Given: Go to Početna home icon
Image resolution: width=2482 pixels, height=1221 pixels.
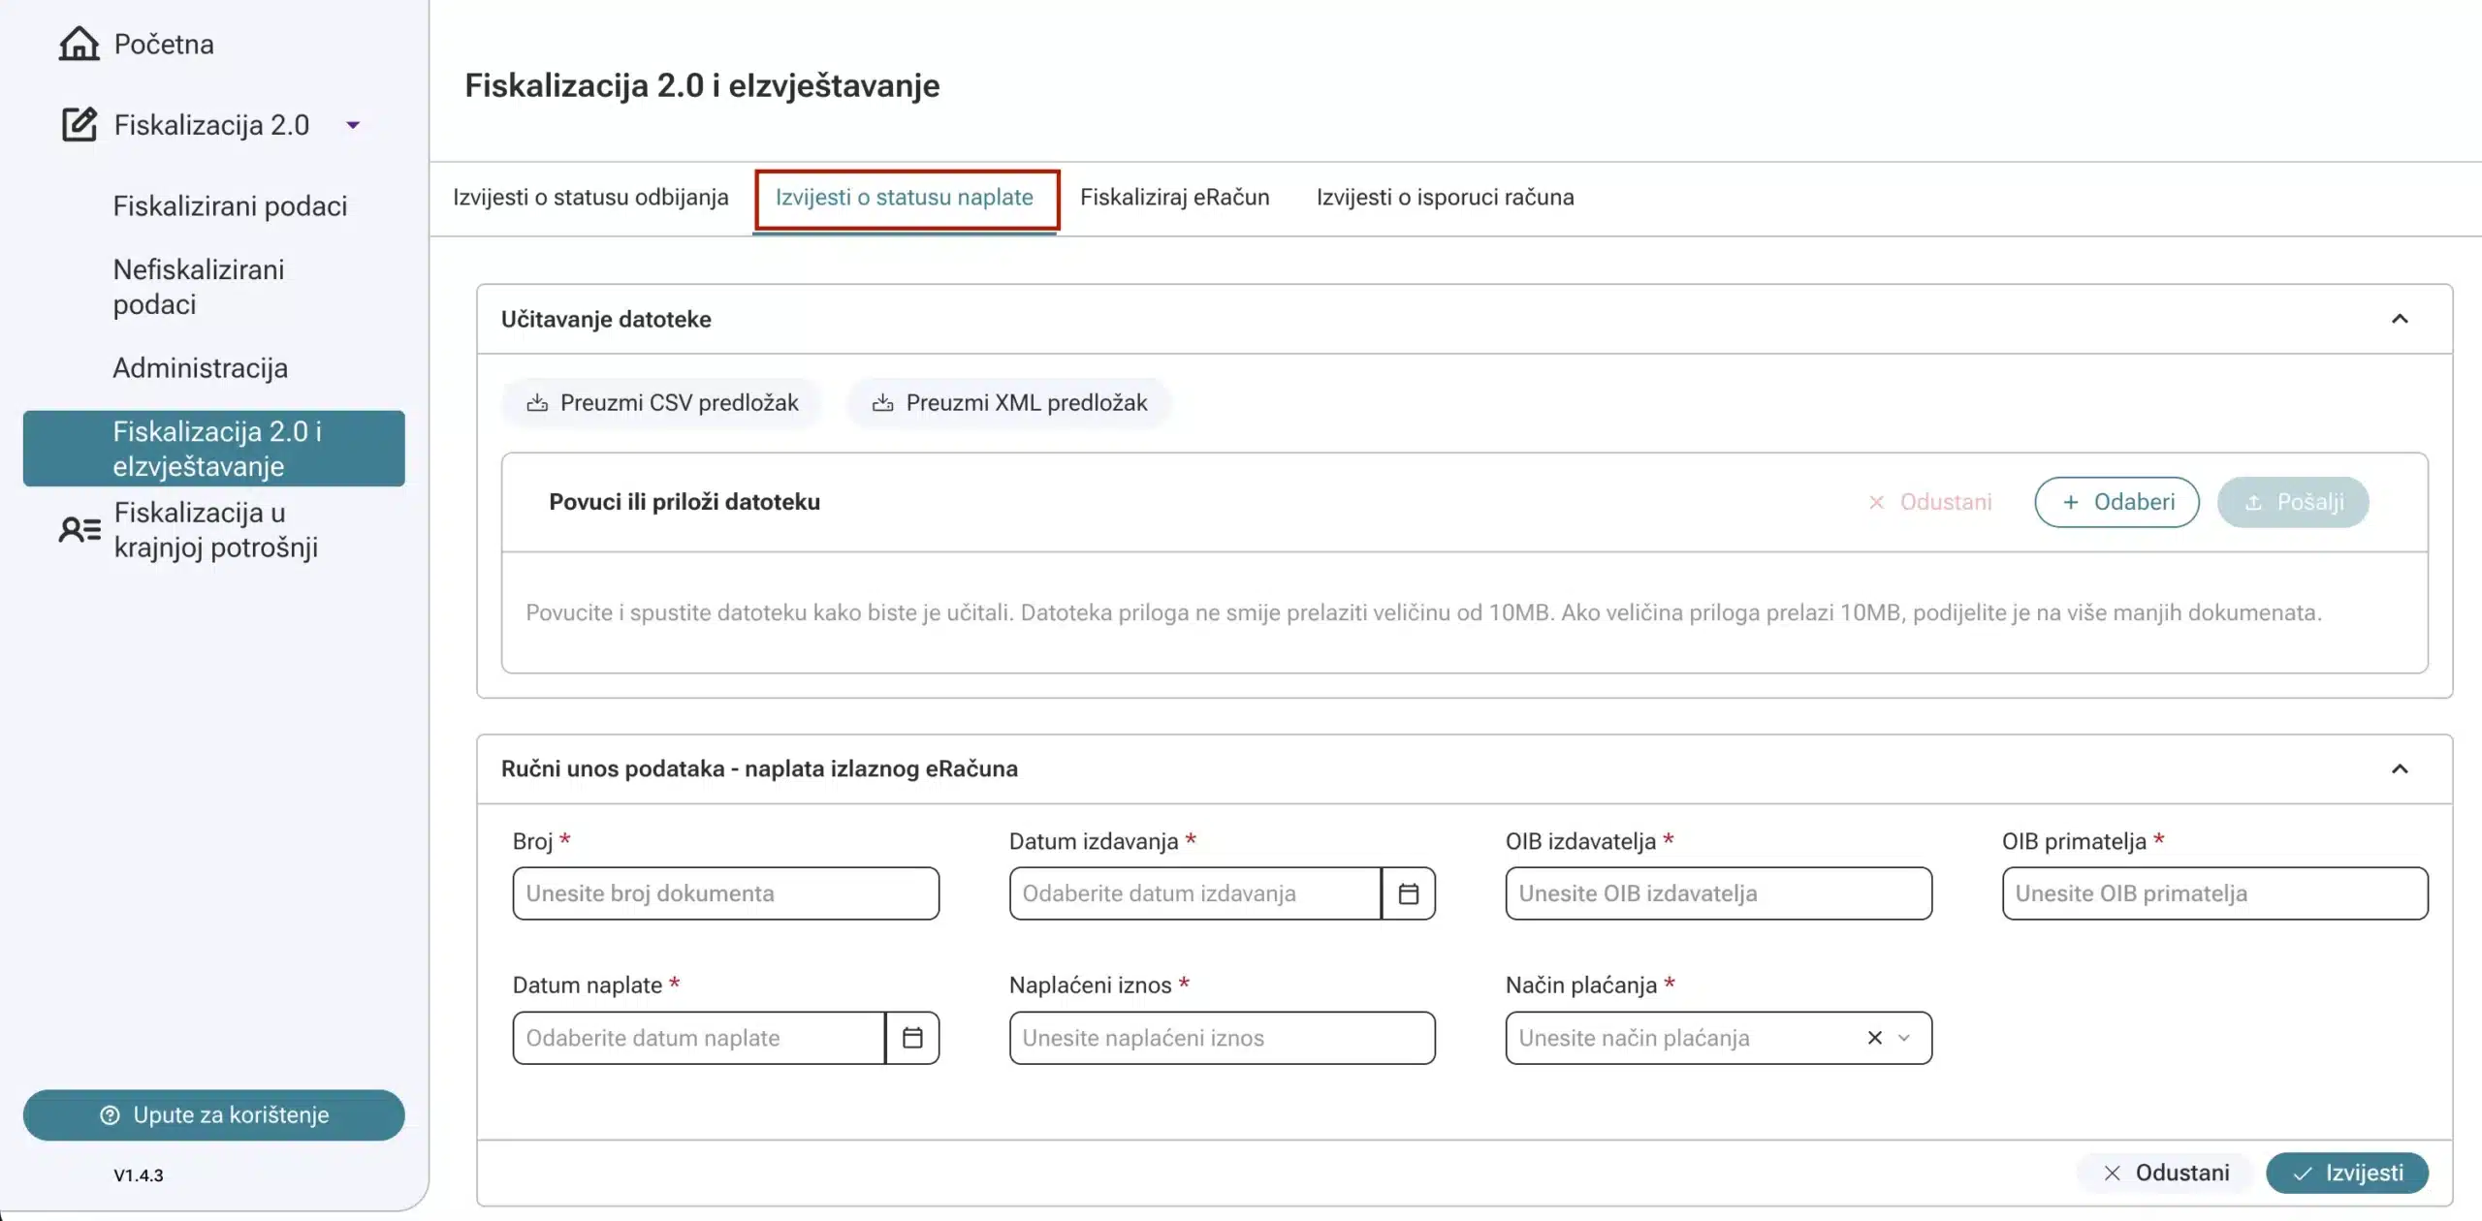Looking at the screenshot, I should [x=79, y=44].
